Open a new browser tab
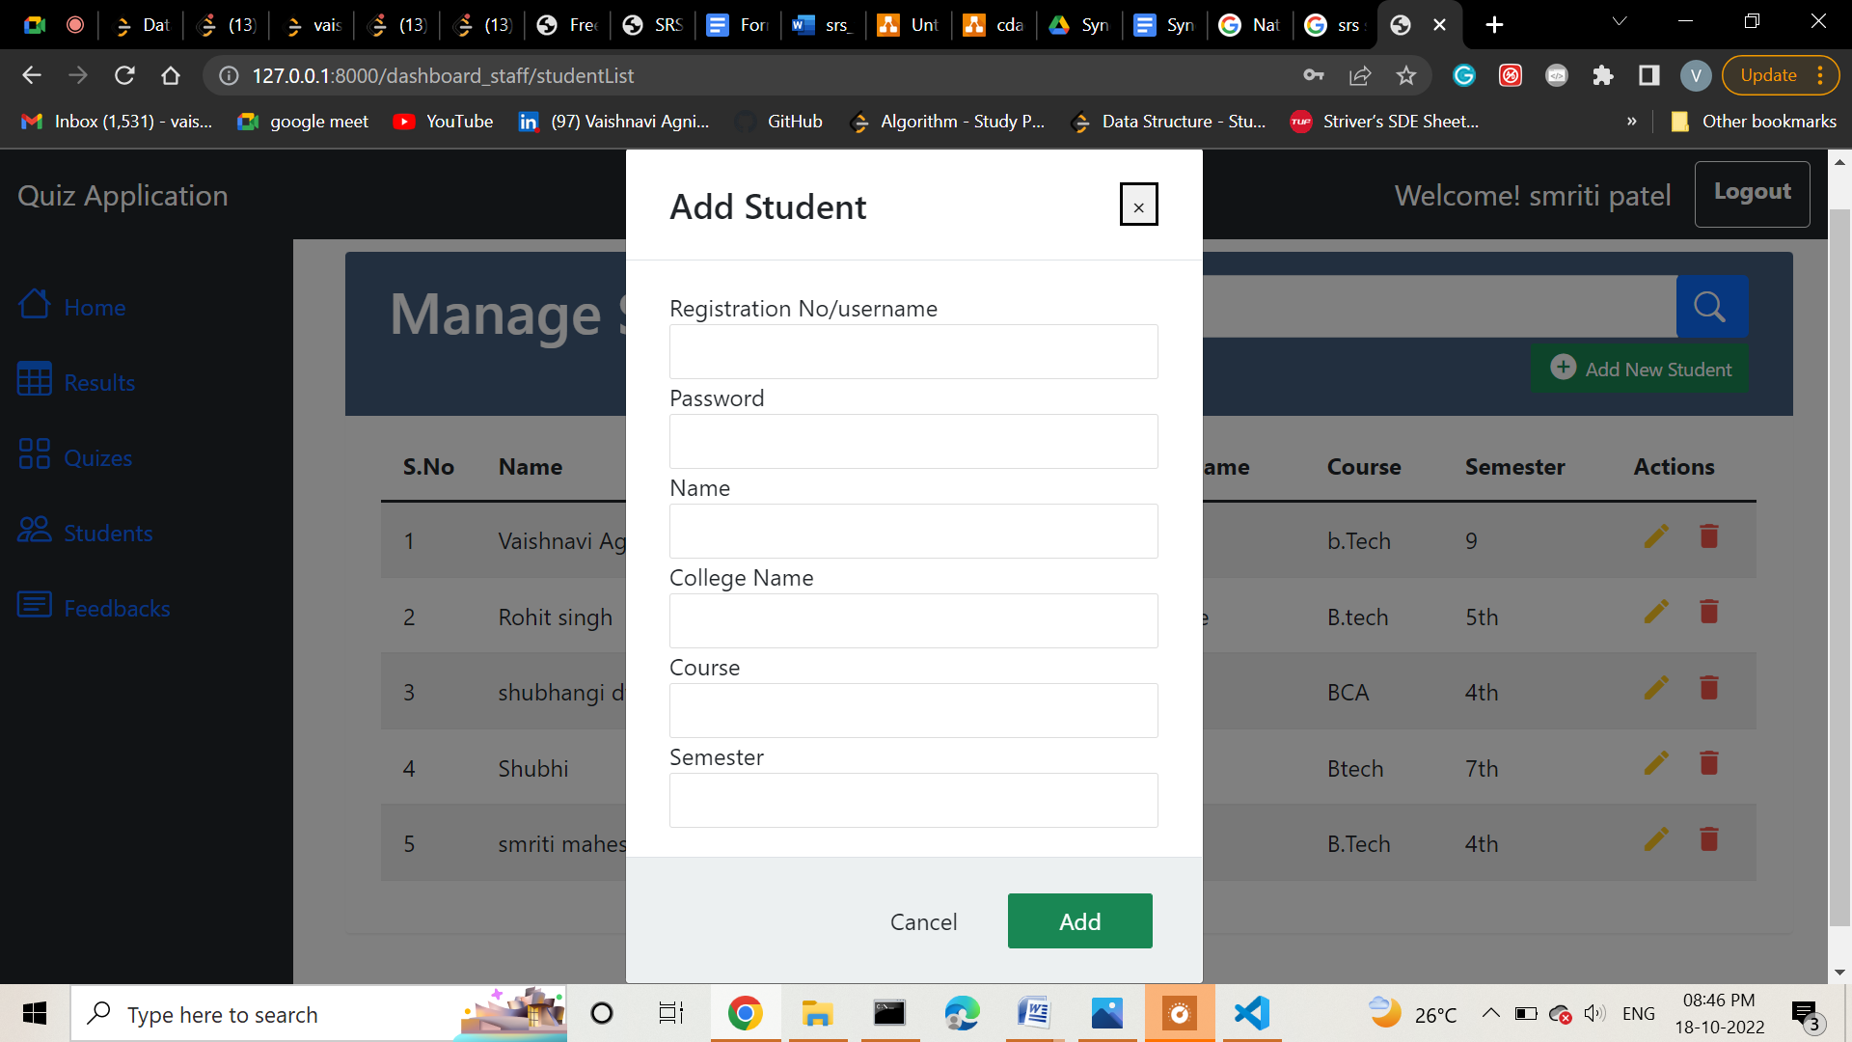1852x1042 pixels. (1494, 25)
